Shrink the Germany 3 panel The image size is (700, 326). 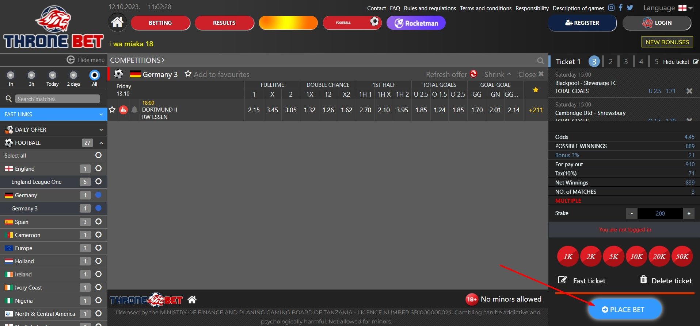[x=498, y=74]
